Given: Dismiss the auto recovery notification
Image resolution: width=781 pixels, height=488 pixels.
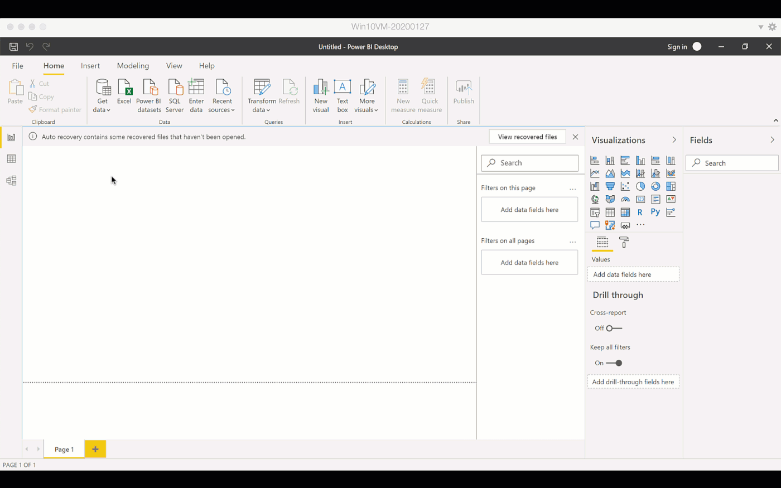Looking at the screenshot, I should pos(575,137).
